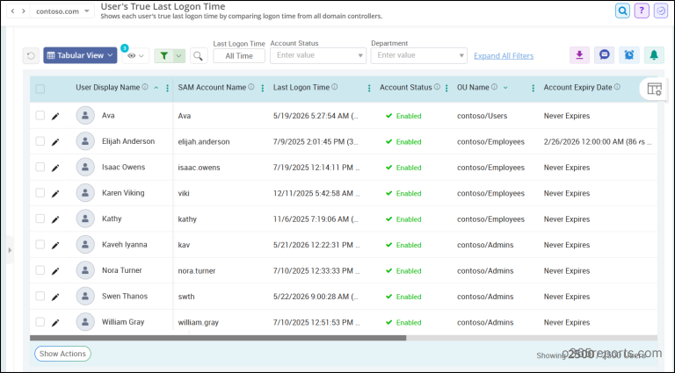Click the '2/26/2026 12:00:00 AM' expiry date cell
This screenshot has width=675, height=373.
click(x=598, y=142)
